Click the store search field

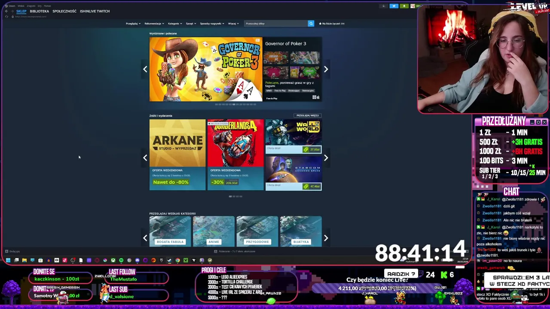coord(276,24)
